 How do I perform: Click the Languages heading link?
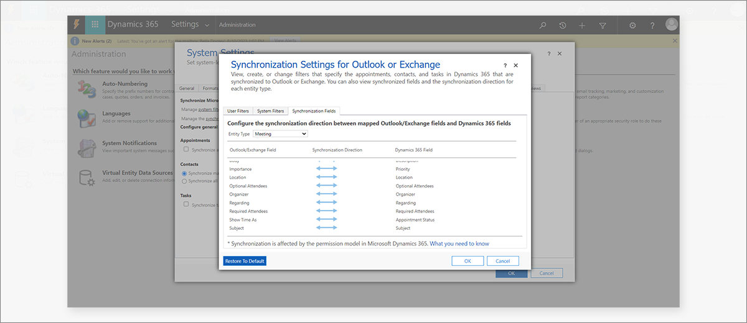pos(116,113)
